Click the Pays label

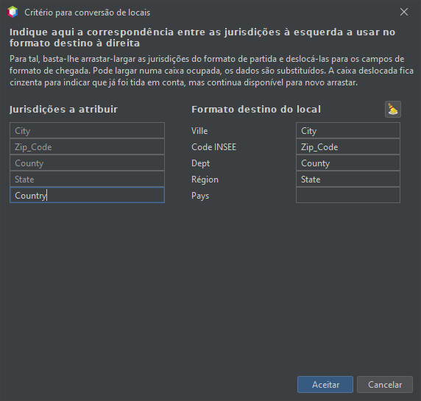200,196
